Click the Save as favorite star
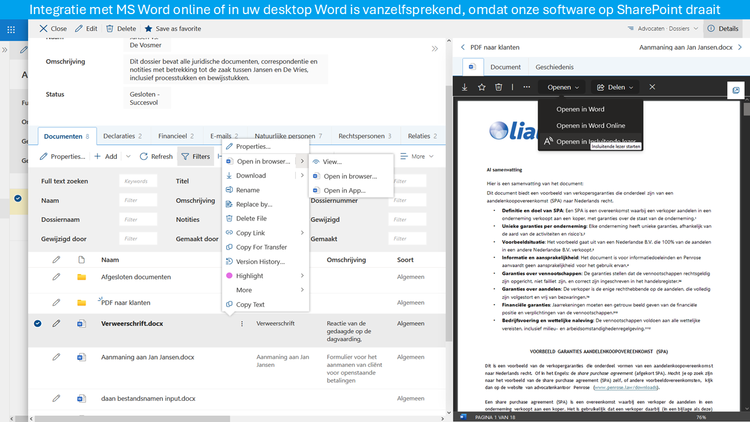This screenshot has width=750, height=422. click(148, 28)
